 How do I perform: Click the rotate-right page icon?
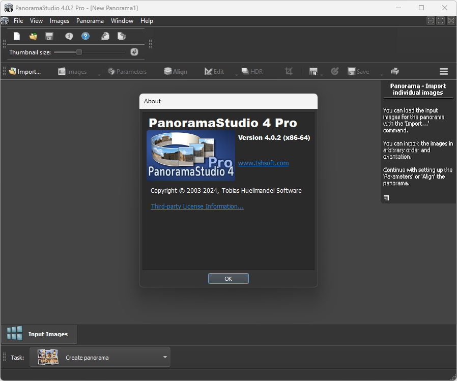coord(122,36)
